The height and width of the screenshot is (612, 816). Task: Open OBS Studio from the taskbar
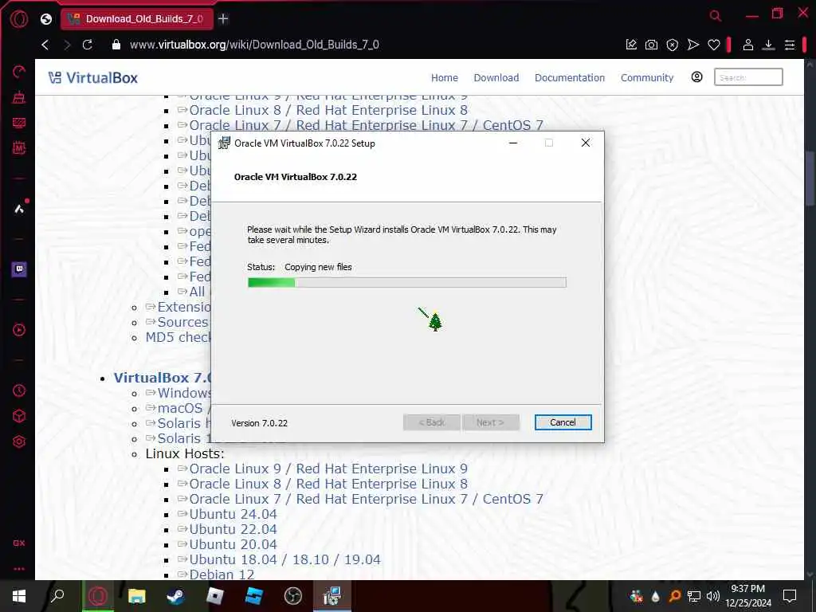[293, 596]
